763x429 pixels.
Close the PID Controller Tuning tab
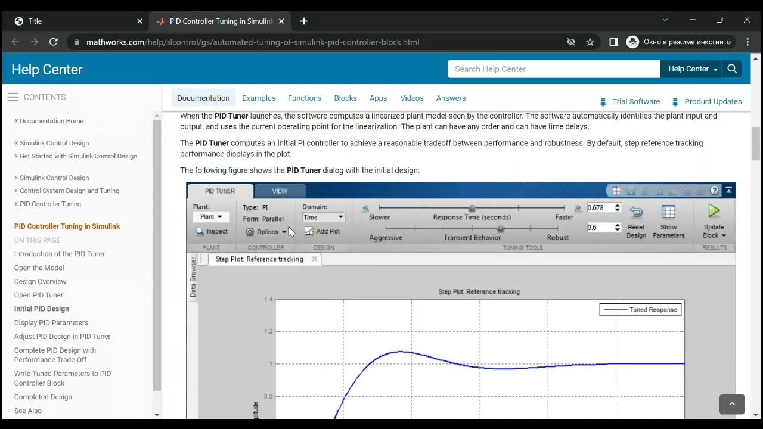click(281, 21)
